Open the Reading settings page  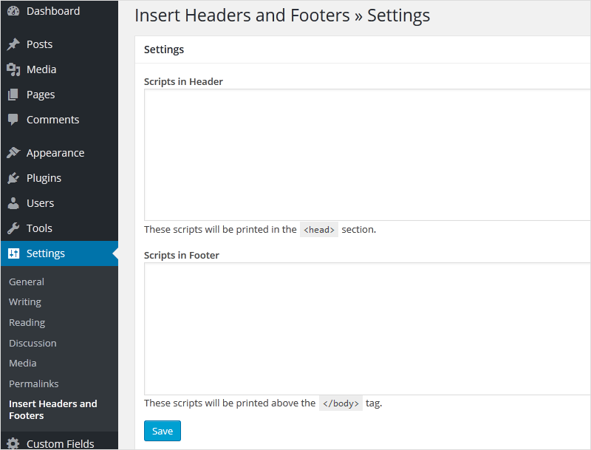(x=27, y=322)
